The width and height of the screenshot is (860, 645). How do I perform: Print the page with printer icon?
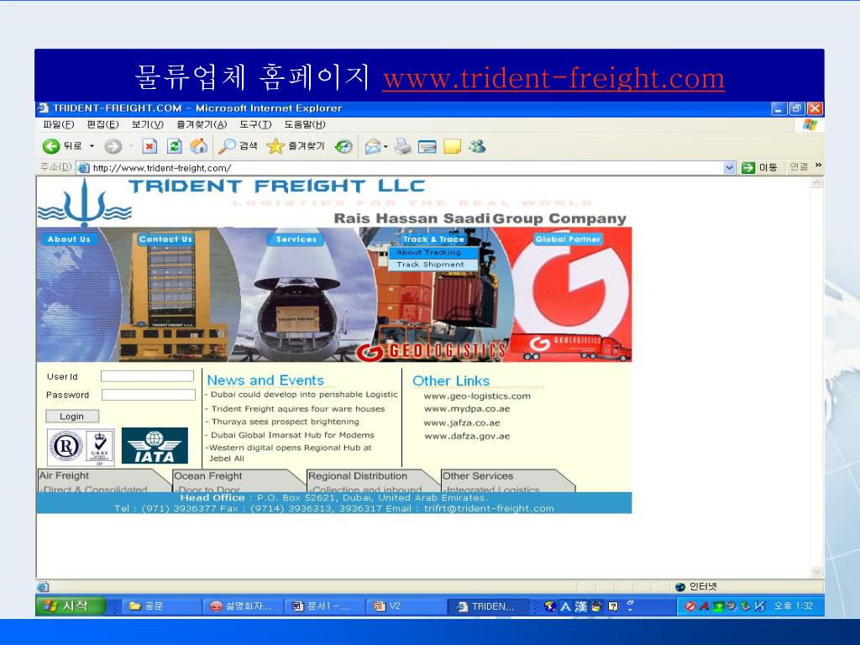coord(402,146)
